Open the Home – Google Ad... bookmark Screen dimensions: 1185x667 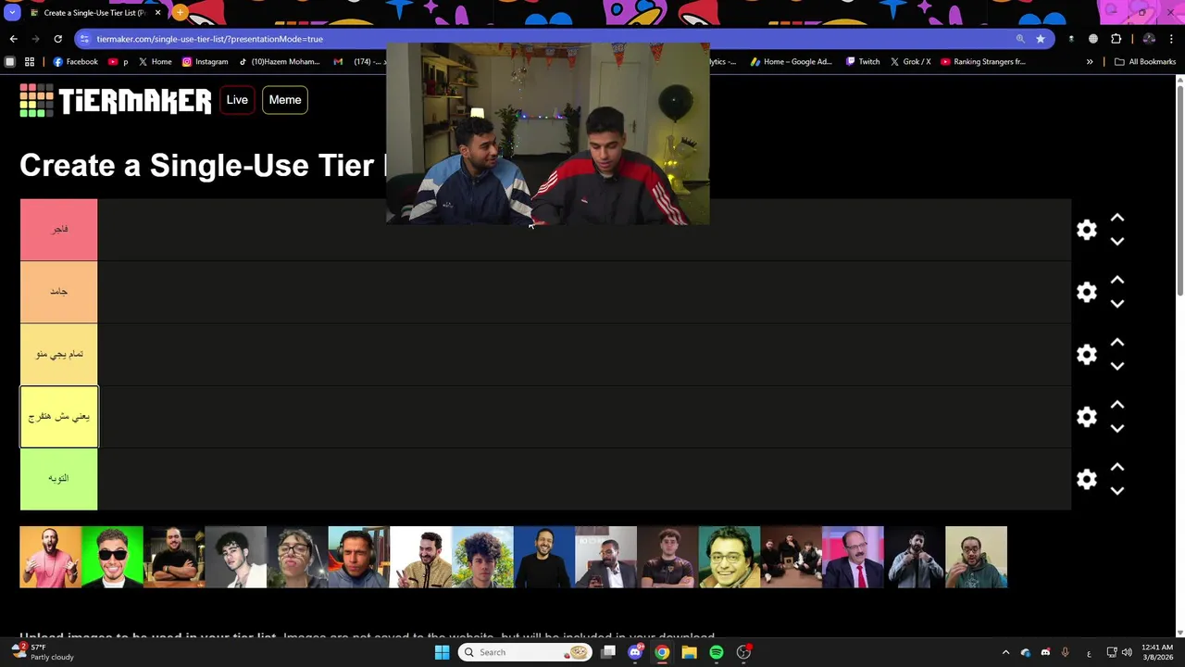point(791,62)
